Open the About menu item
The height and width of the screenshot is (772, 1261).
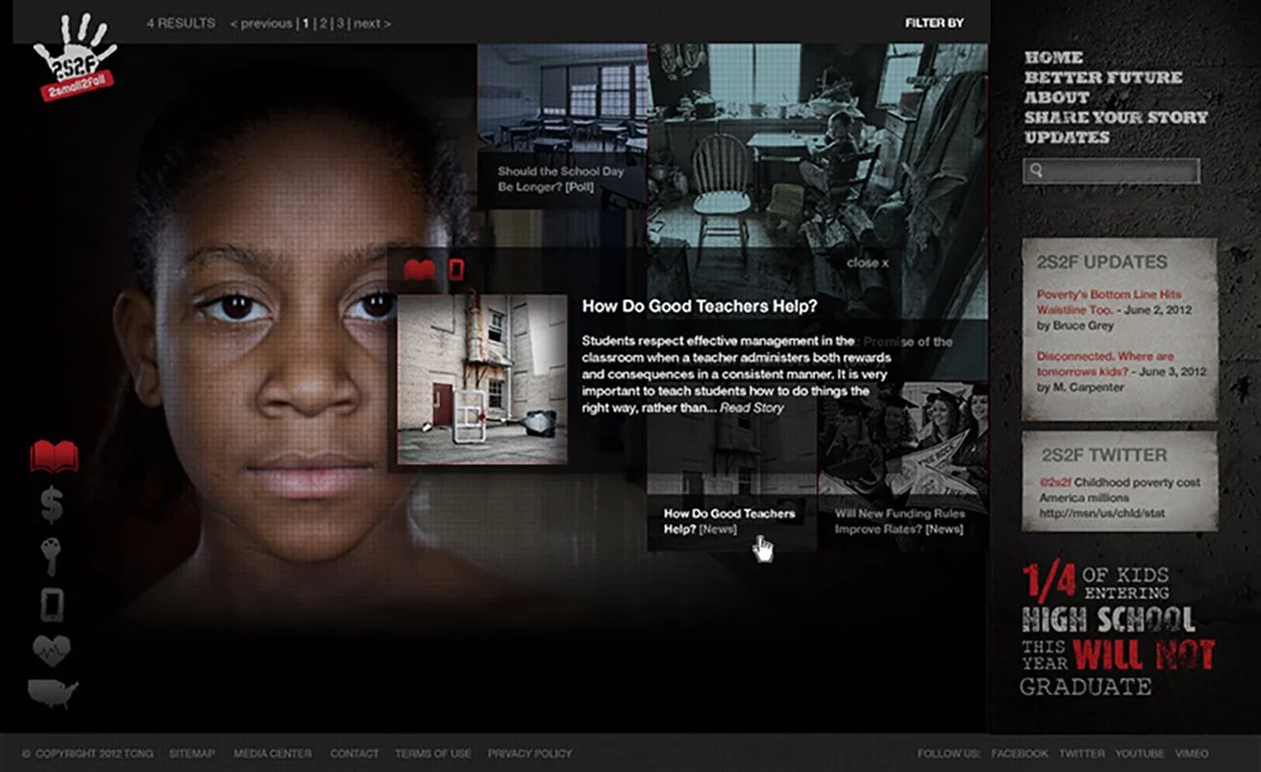pos(1056,97)
